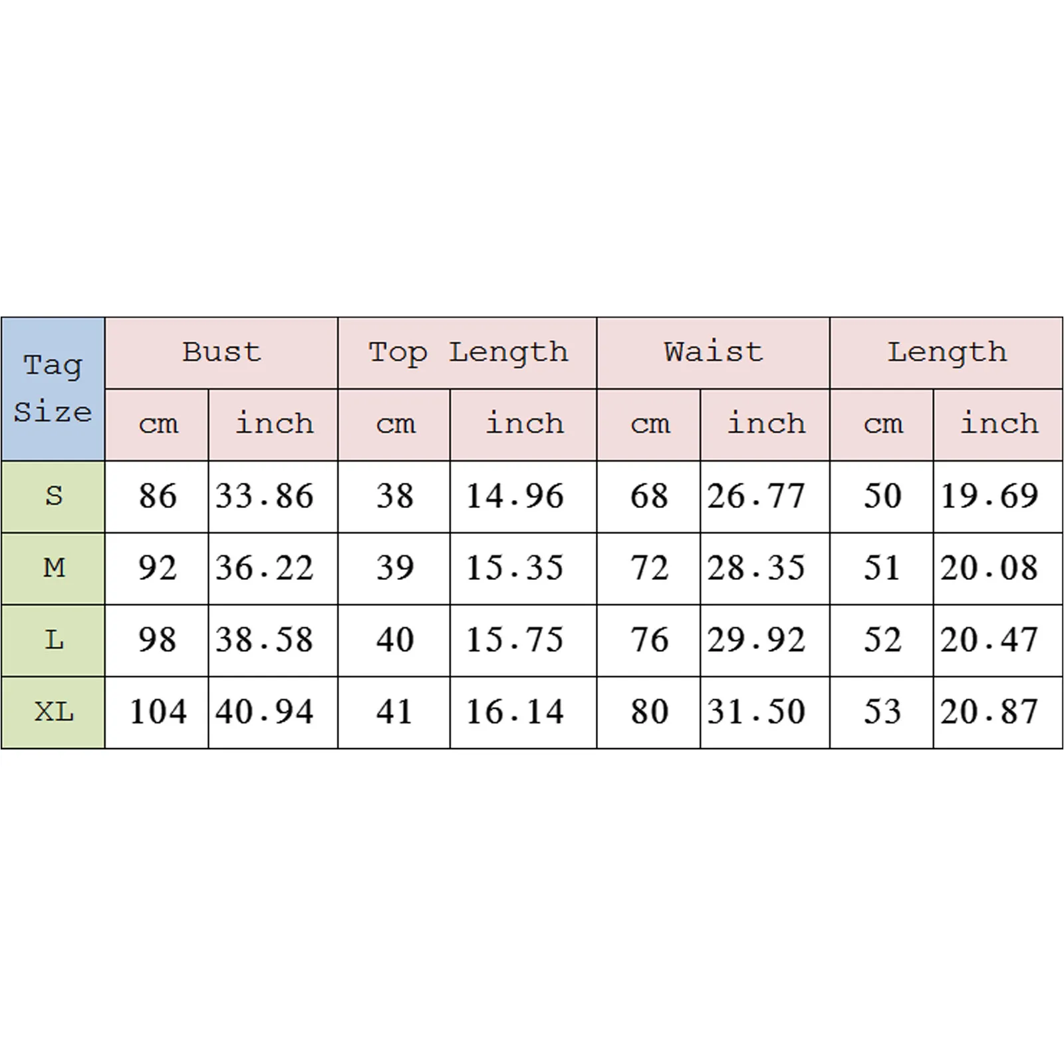The height and width of the screenshot is (1064, 1064).
Task: Select the 28.35 waist inch cell
Action: click(x=756, y=568)
